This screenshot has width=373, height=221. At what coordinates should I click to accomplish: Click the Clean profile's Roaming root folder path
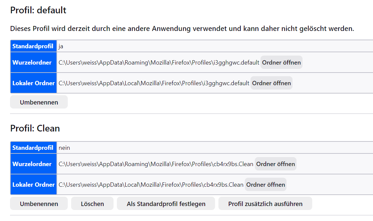156,164
